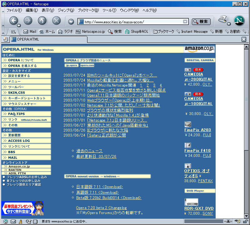Close the OPERA.HTML tab with the X

(244, 39)
